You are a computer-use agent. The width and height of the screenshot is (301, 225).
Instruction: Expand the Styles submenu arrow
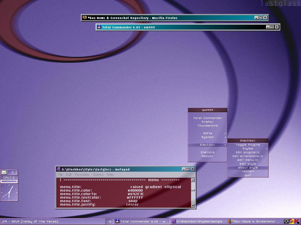pos(266,149)
